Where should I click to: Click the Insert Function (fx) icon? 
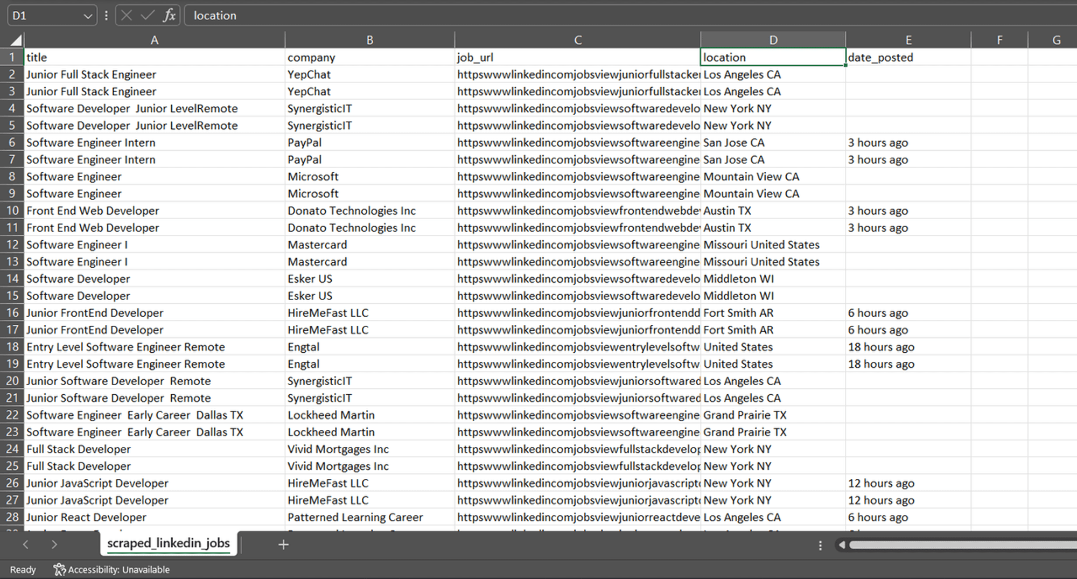[169, 15]
